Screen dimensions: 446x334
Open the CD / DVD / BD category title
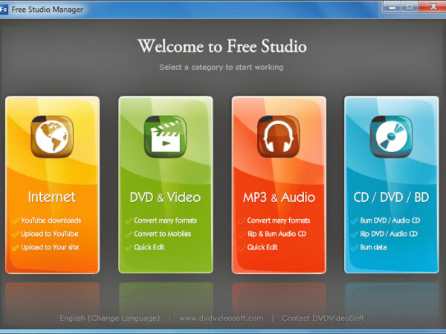click(392, 197)
